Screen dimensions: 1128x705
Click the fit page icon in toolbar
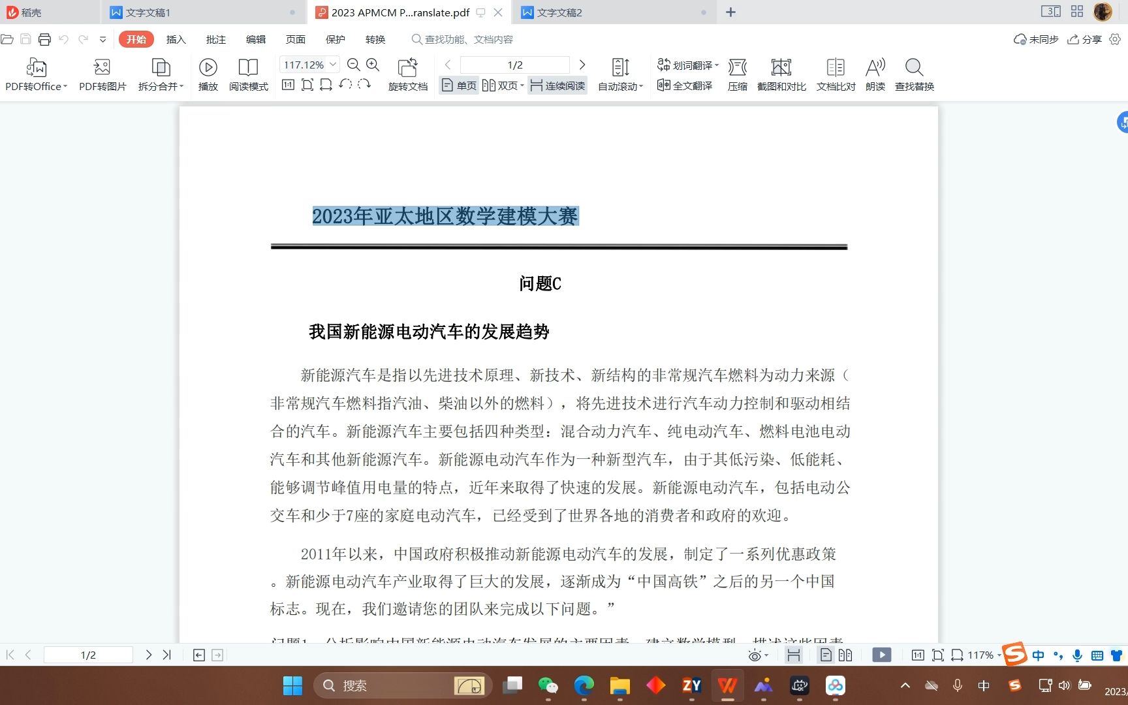point(307,85)
